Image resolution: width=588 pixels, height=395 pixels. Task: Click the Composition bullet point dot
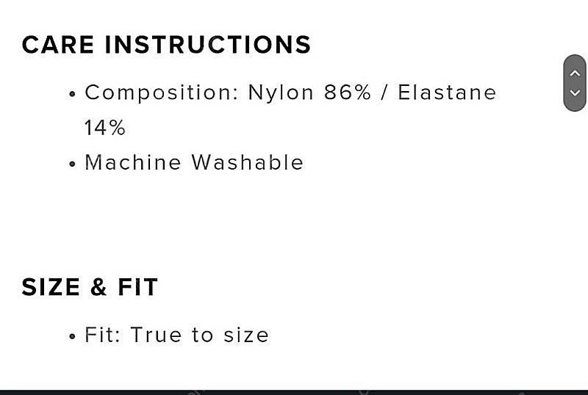(72, 94)
